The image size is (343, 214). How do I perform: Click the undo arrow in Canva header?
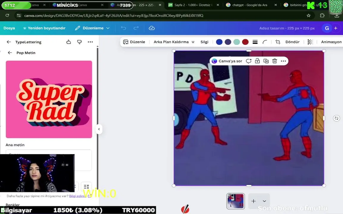coord(123,28)
